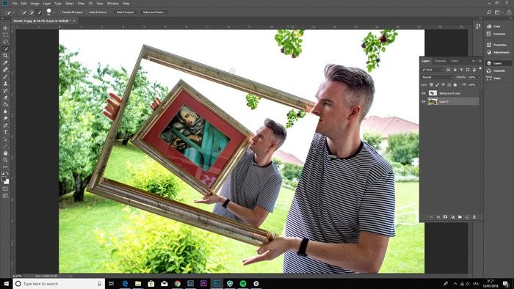Open the layer Kind filter dropdown
Screen dimensions: 514x289
point(432,70)
